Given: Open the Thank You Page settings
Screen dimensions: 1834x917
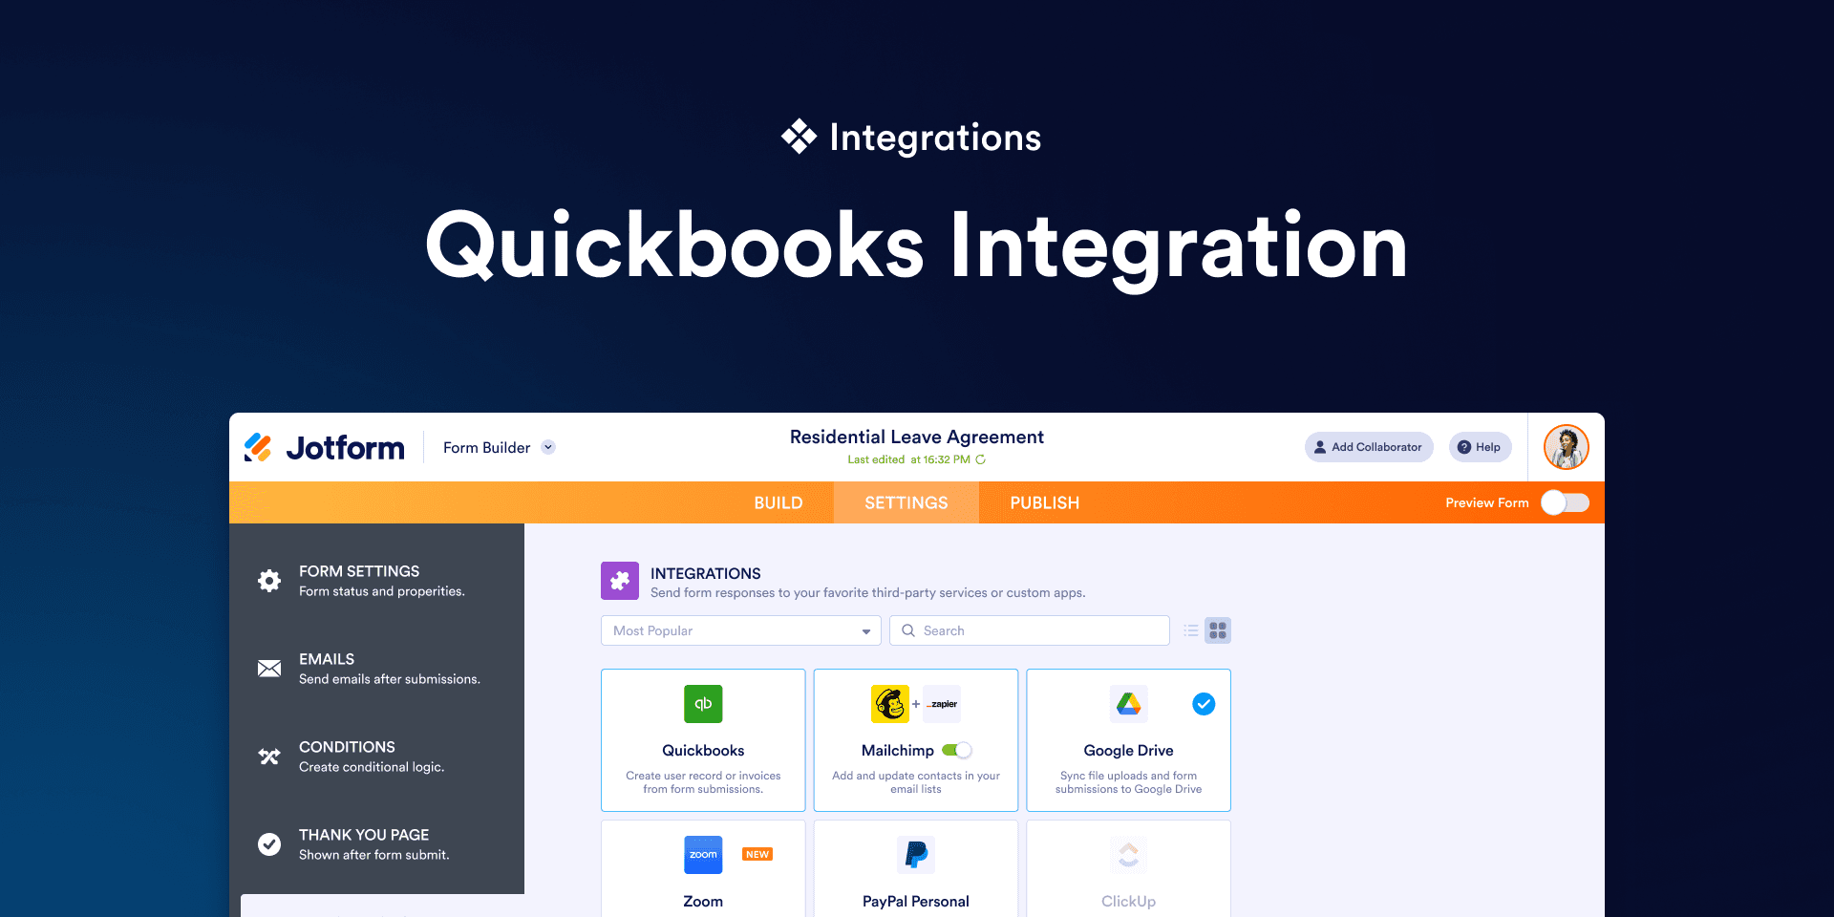Looking at the screenshot, I should pyautogui.click(x=364, y=843).
